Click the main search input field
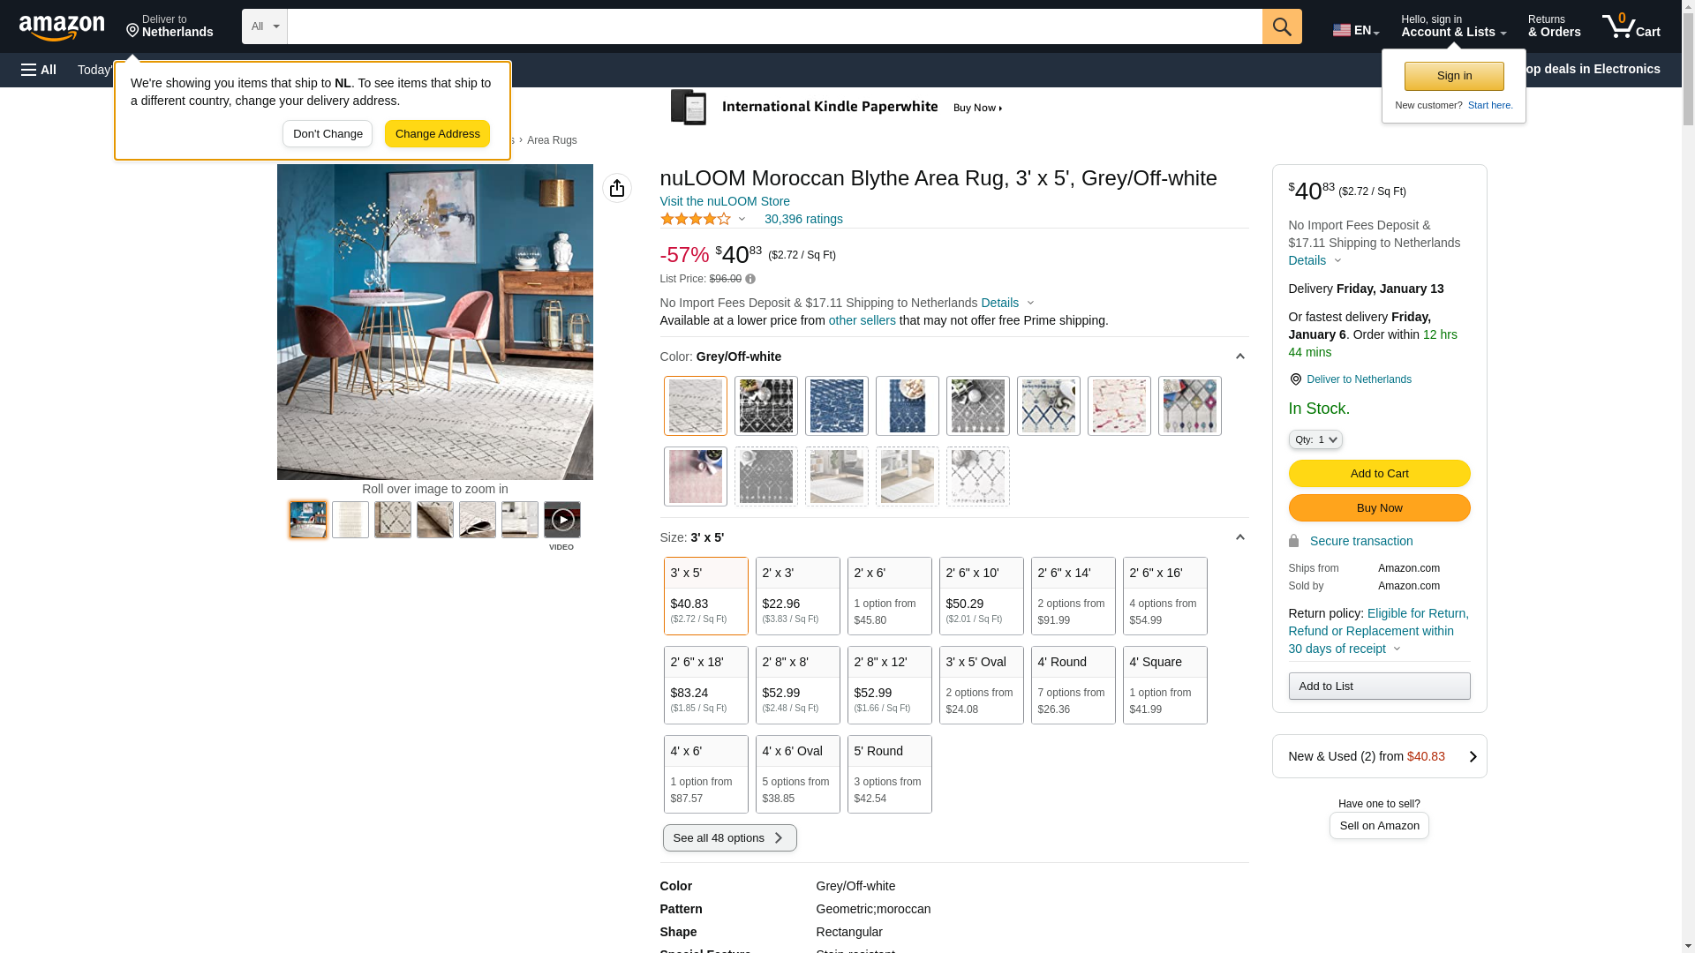Viewport: 1695px width, 953px height. [x=774, y=26]
